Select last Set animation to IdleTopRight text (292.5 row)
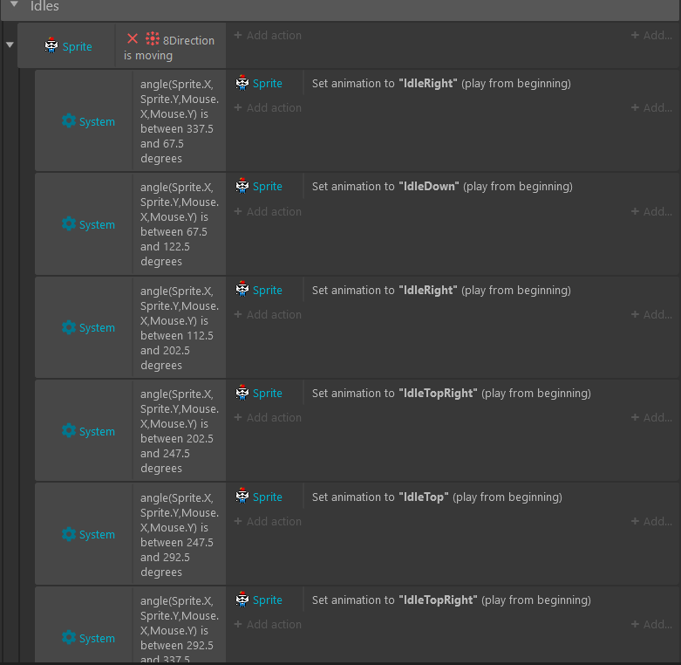This screenshot has width=681, height=665. click(x=452, y=600)
